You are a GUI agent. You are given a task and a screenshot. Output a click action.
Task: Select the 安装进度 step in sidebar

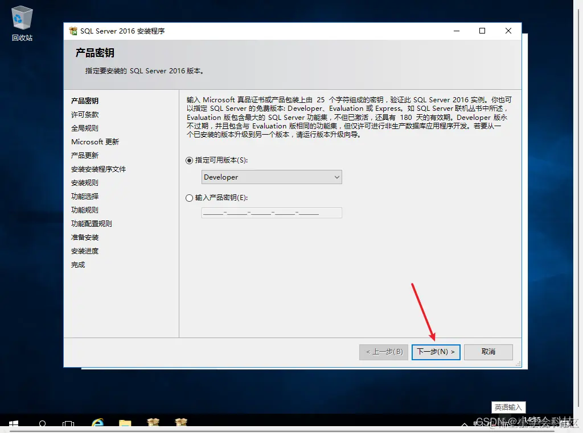(x=85, y=251)
